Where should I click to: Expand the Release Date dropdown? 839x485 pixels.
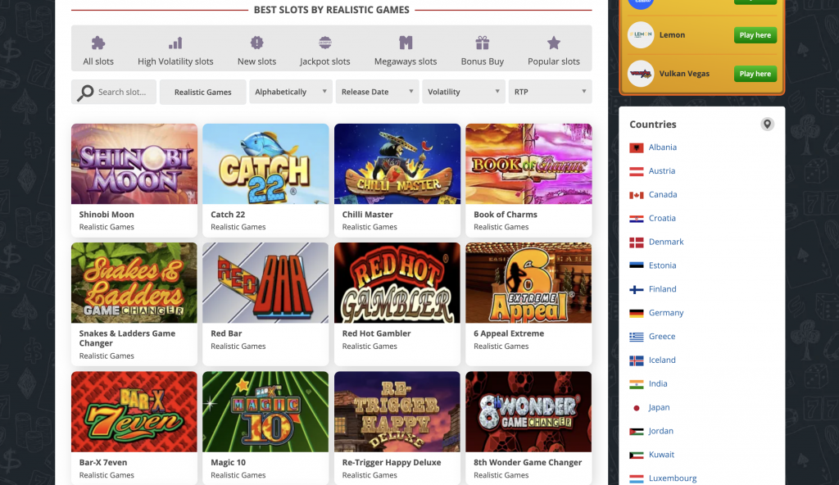[x=377, y=92]
